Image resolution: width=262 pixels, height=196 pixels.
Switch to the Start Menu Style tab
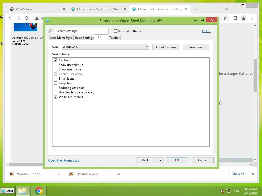point(61,38)
